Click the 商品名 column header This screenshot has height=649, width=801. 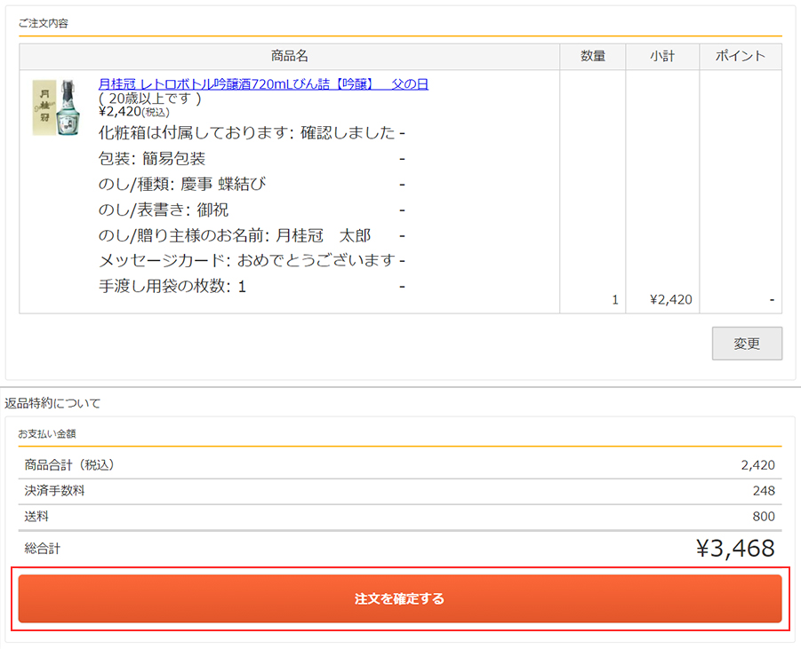289,56
